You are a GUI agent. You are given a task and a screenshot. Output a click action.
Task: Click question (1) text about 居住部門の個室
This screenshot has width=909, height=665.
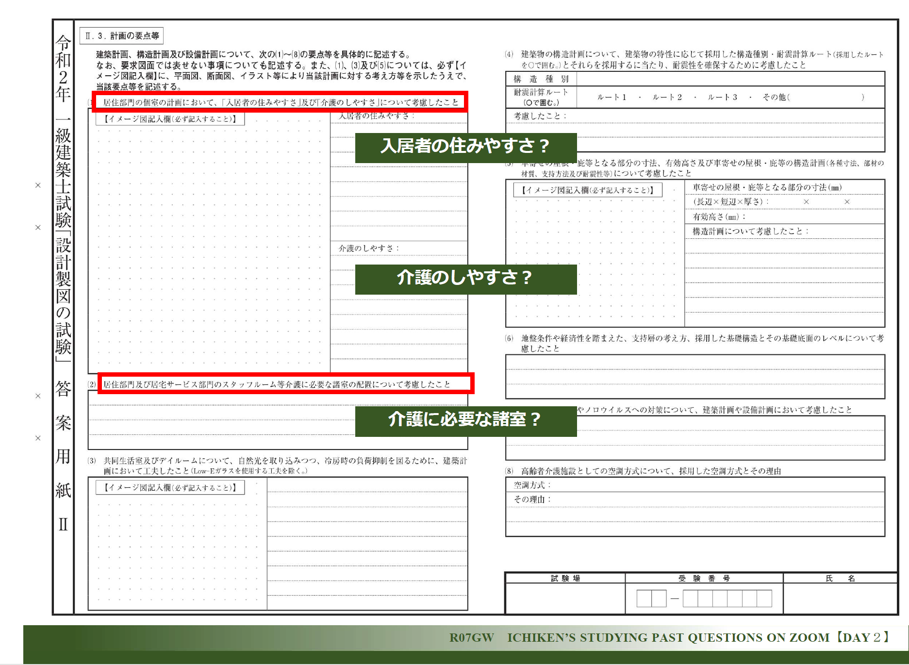[281, 102]
